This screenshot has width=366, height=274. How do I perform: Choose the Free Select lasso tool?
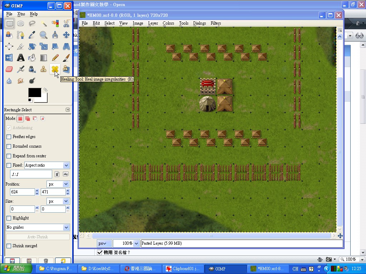coord(32,24)
